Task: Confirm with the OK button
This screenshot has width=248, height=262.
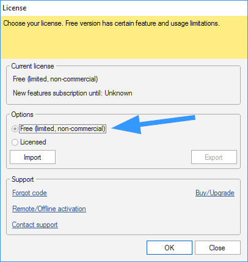Action: (169, 248)
